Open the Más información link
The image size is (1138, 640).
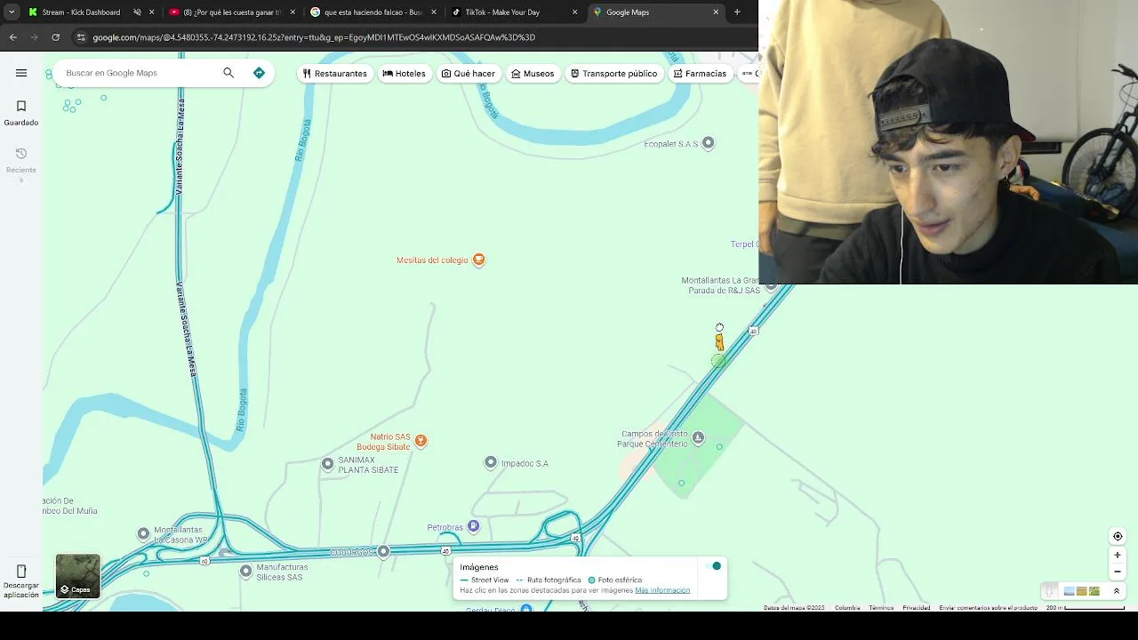coord(662,590)
